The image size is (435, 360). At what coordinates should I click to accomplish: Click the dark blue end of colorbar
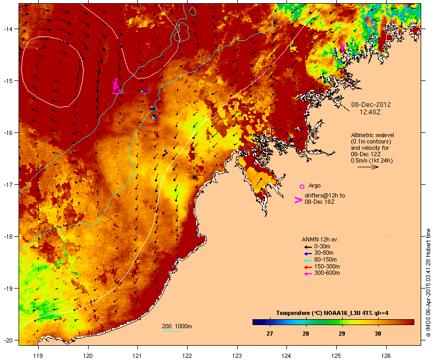(x=256, y=322)
